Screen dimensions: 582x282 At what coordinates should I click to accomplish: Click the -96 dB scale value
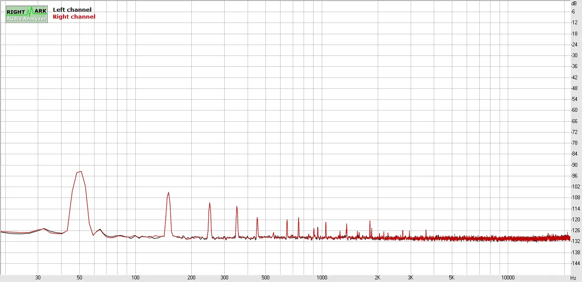pos(574,175)
